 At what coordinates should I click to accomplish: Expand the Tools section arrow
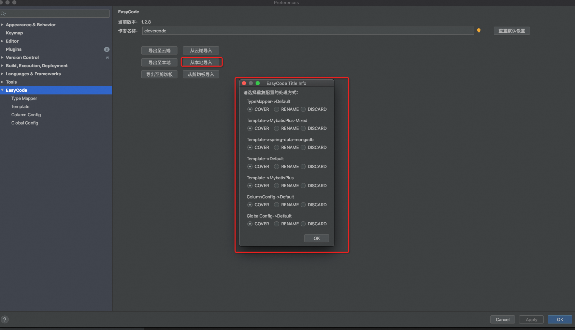[2, 82]
